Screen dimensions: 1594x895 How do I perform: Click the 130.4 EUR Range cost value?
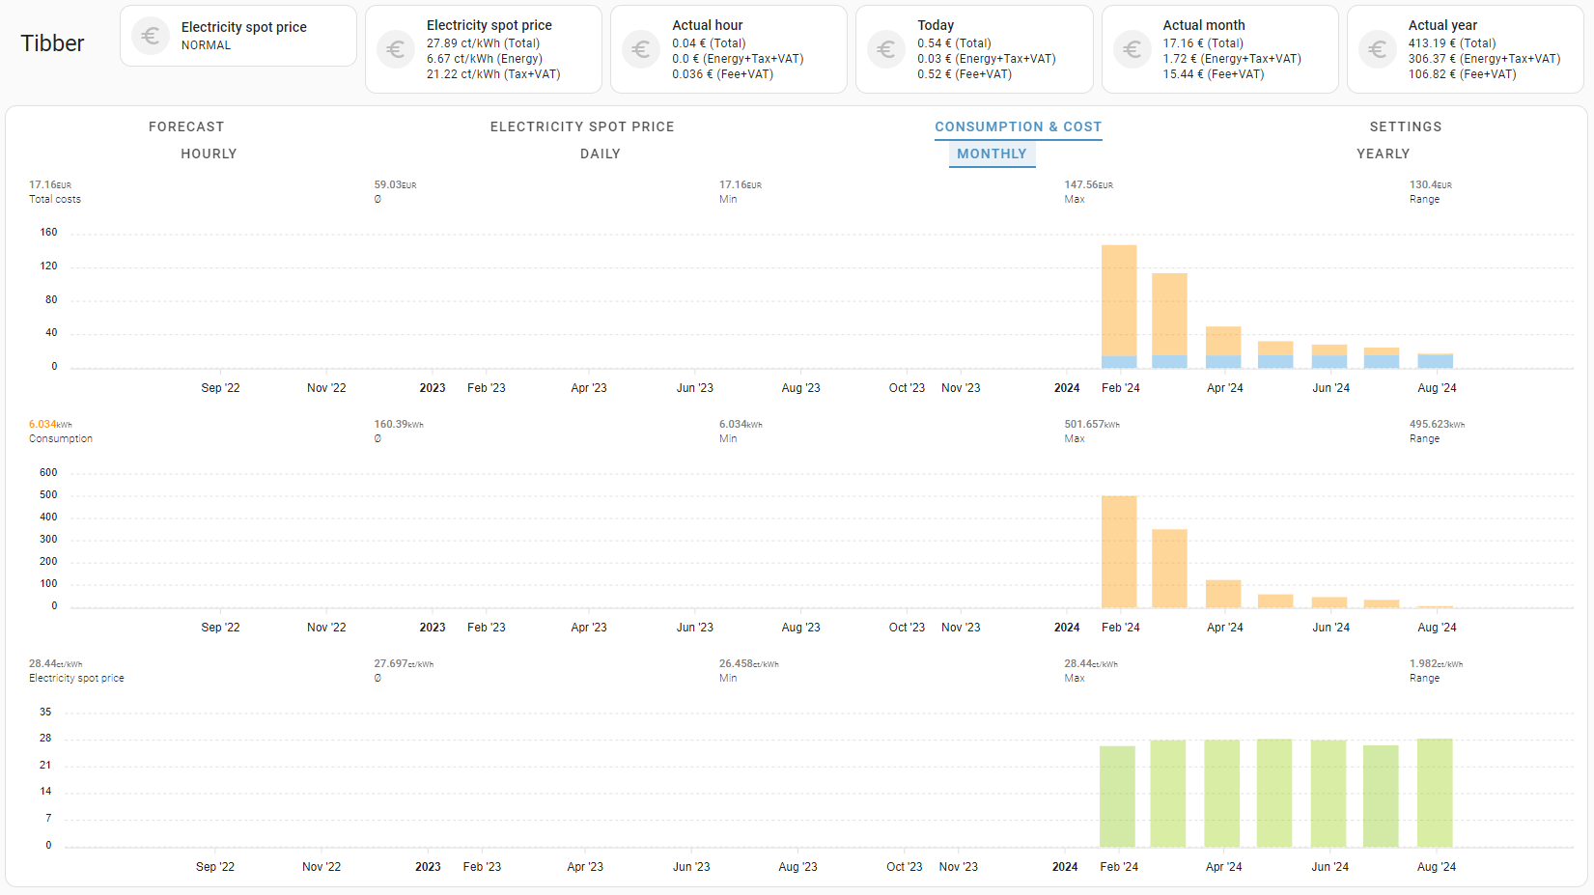(1430, 184)
